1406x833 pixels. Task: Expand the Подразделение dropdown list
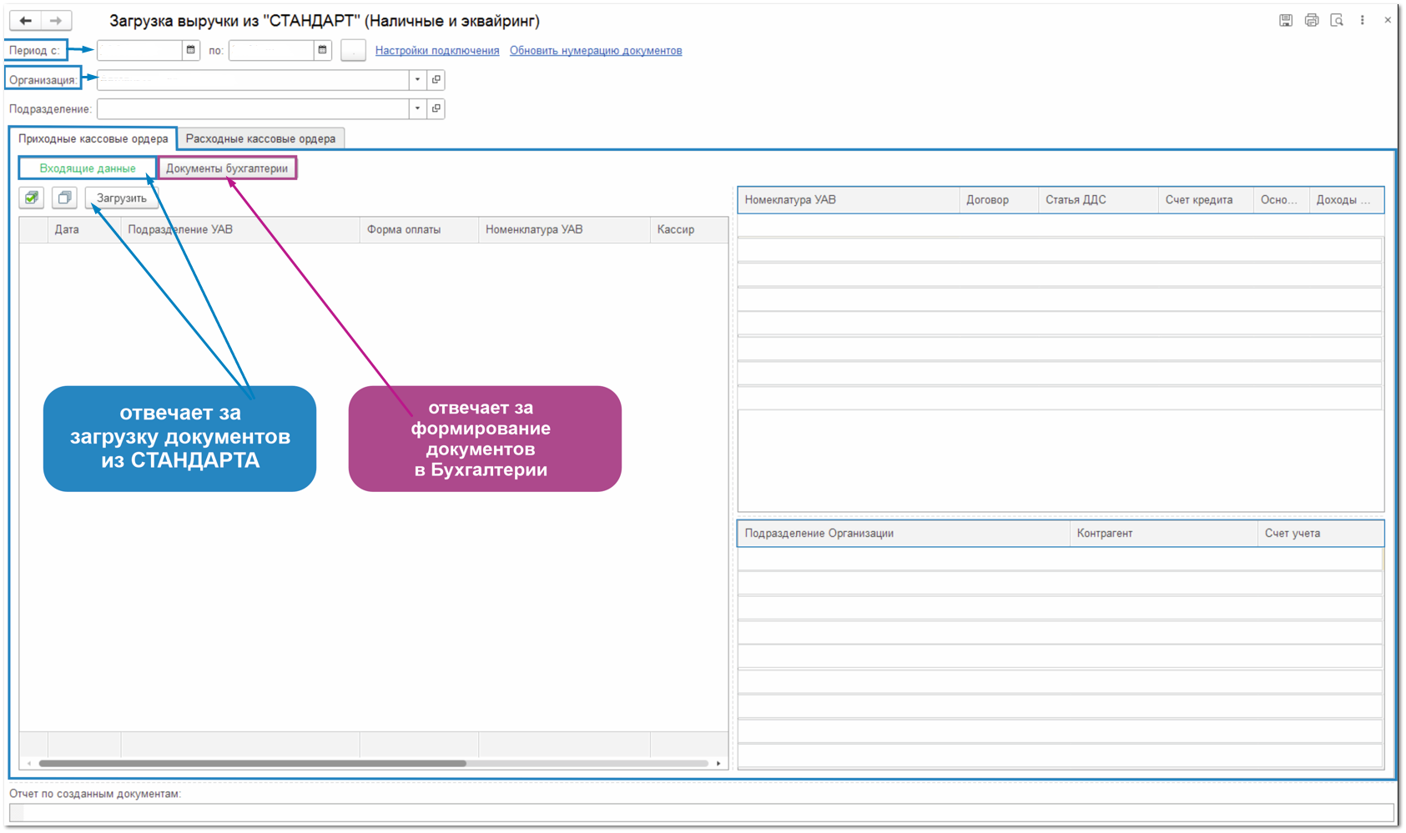[417, 109]
